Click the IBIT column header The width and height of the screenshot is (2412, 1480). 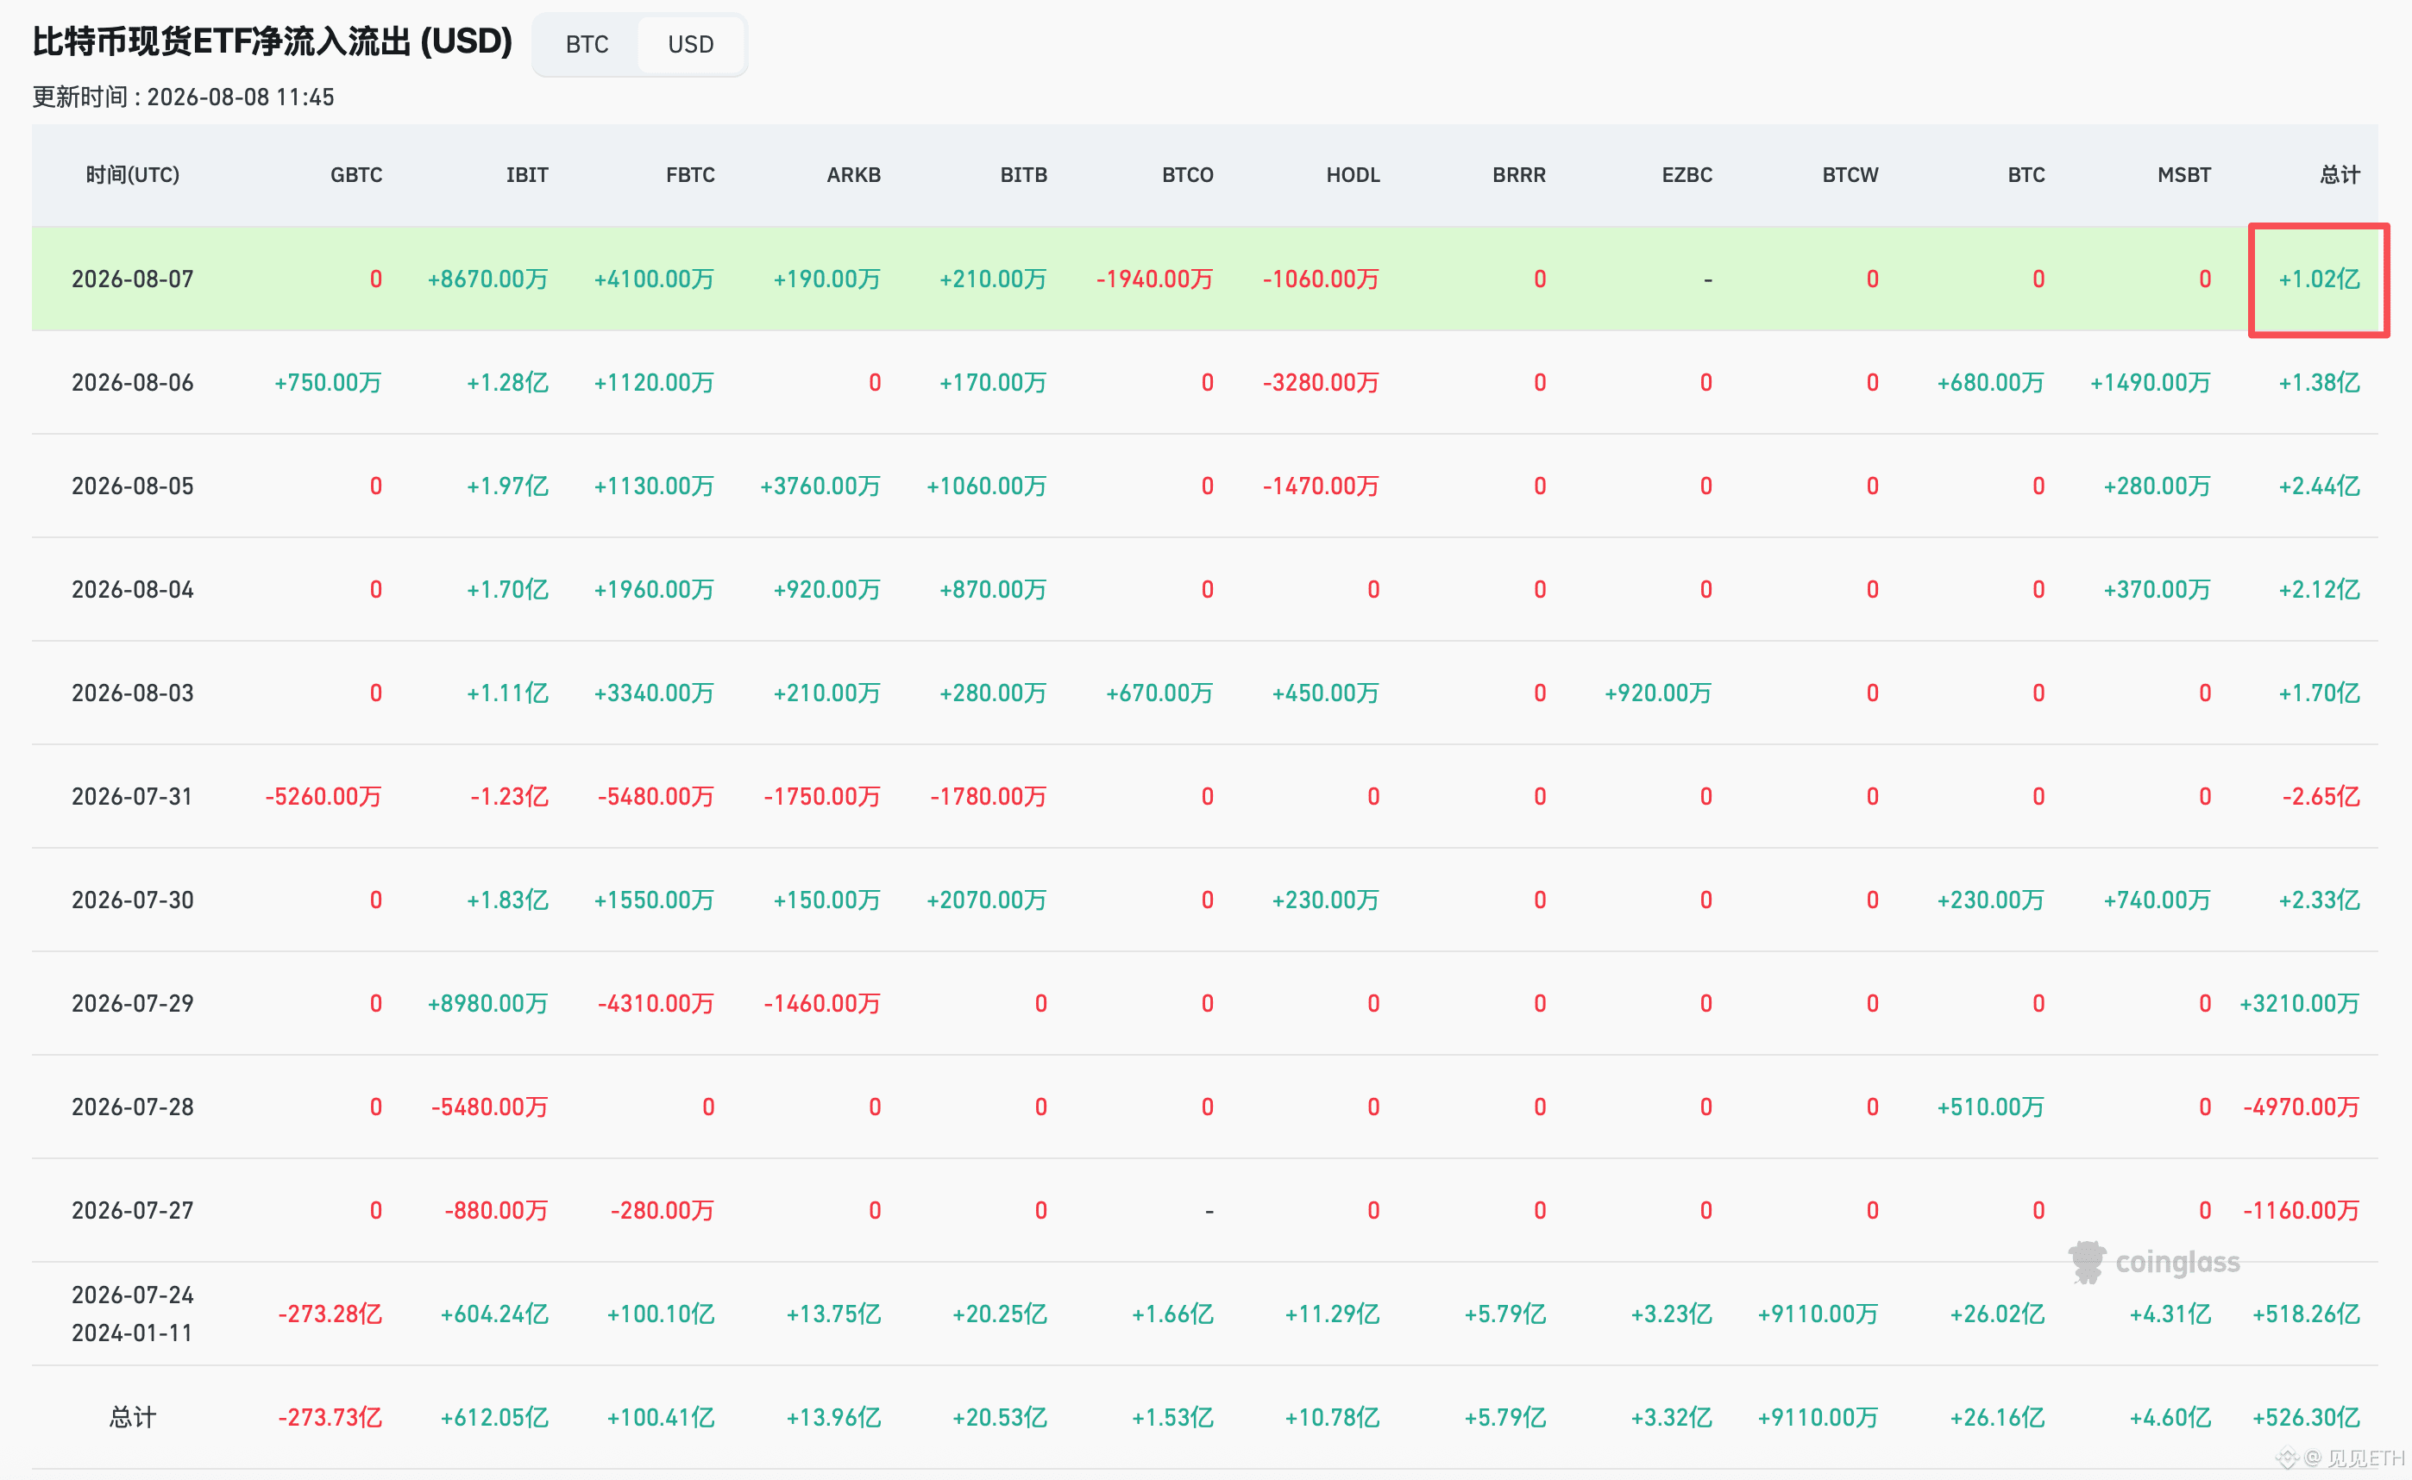point(526,175)
